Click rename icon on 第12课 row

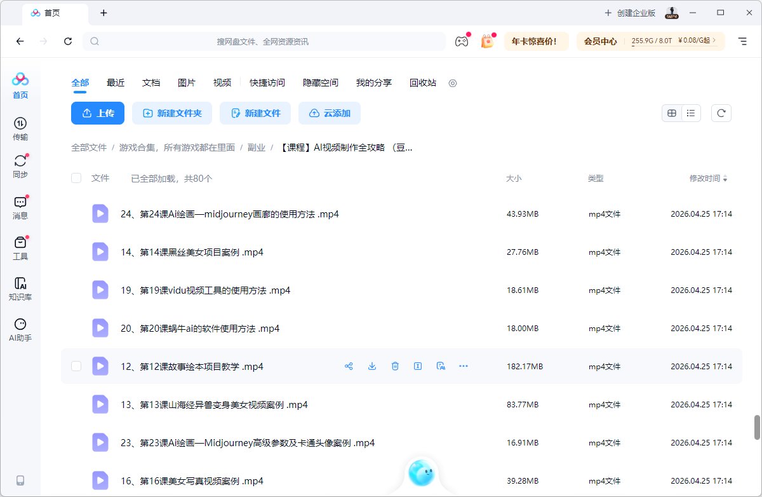418,366
